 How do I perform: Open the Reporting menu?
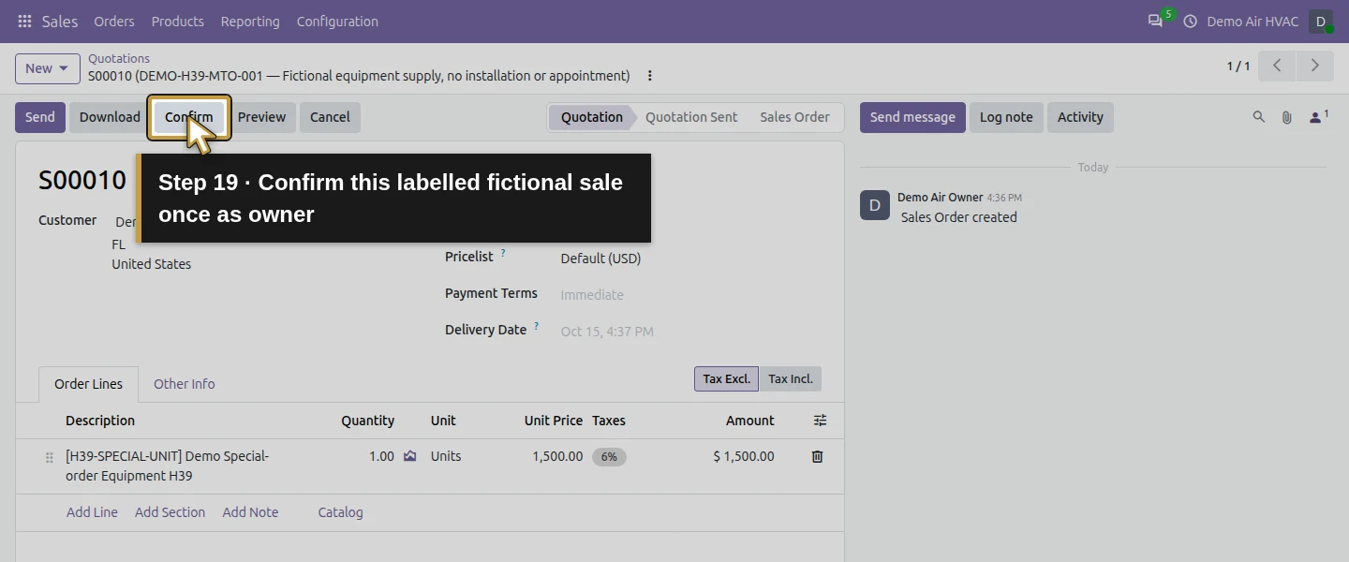(x=250, y=21)
